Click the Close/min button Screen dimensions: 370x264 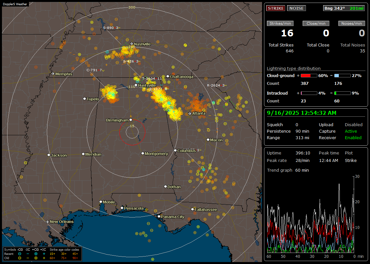[x=316, y=23]
